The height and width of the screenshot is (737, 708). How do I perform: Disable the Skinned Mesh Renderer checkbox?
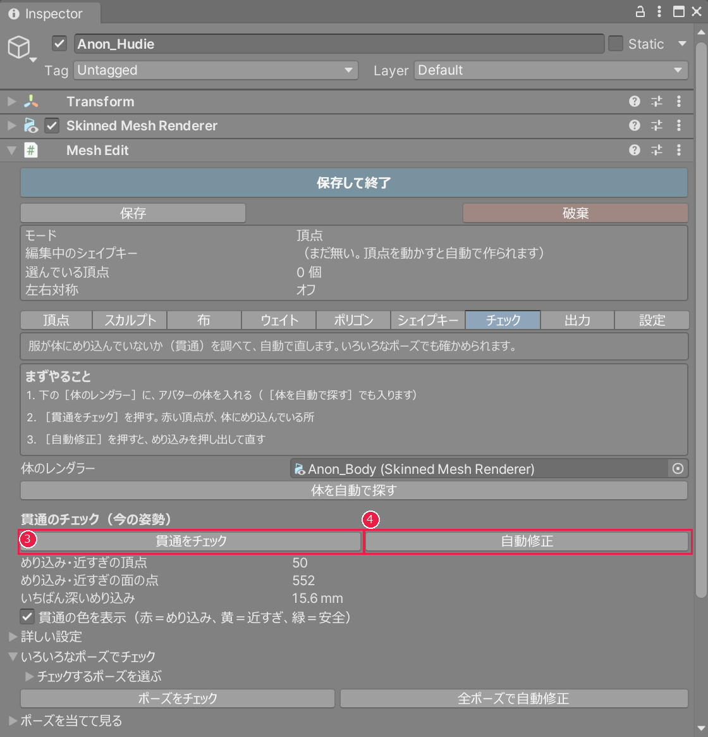click(x=52, y=125)
